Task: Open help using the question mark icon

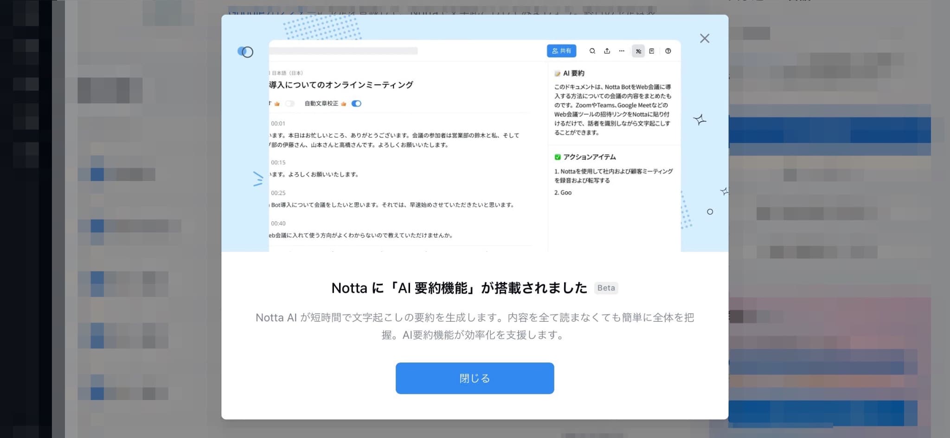Action: coord(668,51)
